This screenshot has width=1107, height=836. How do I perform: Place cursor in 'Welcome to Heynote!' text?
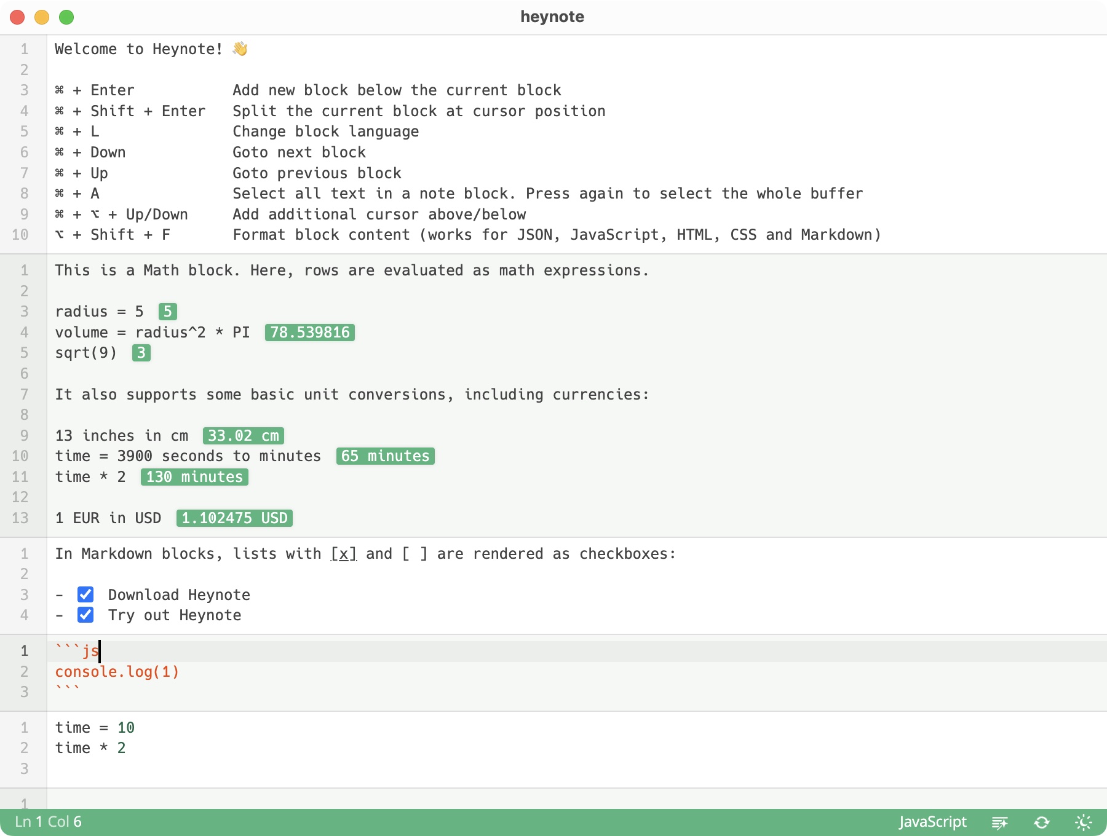tap(138, 49)
